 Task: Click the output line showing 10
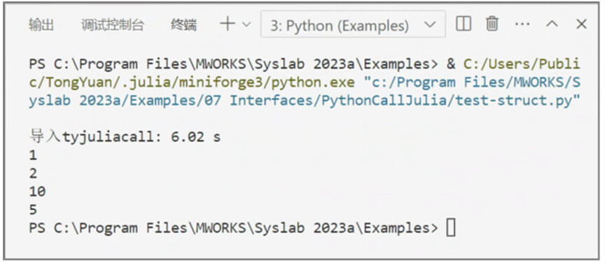(x=37, y=192)
